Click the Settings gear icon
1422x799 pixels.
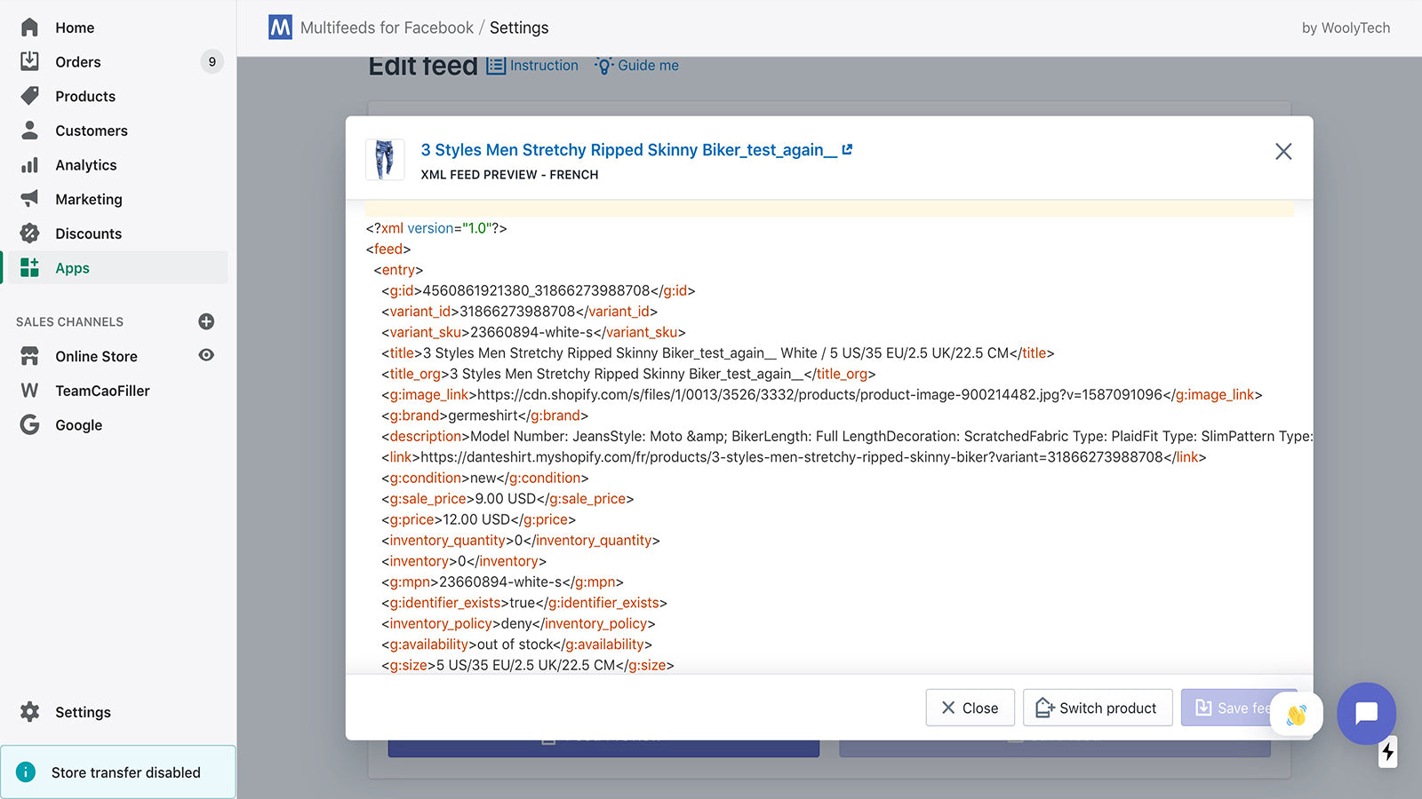pos(29,712)
